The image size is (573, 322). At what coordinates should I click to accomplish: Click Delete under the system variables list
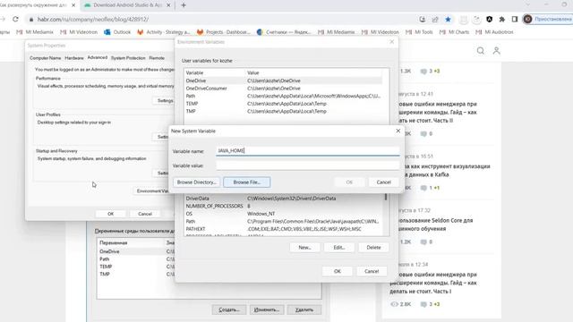(x=373, y=248)
